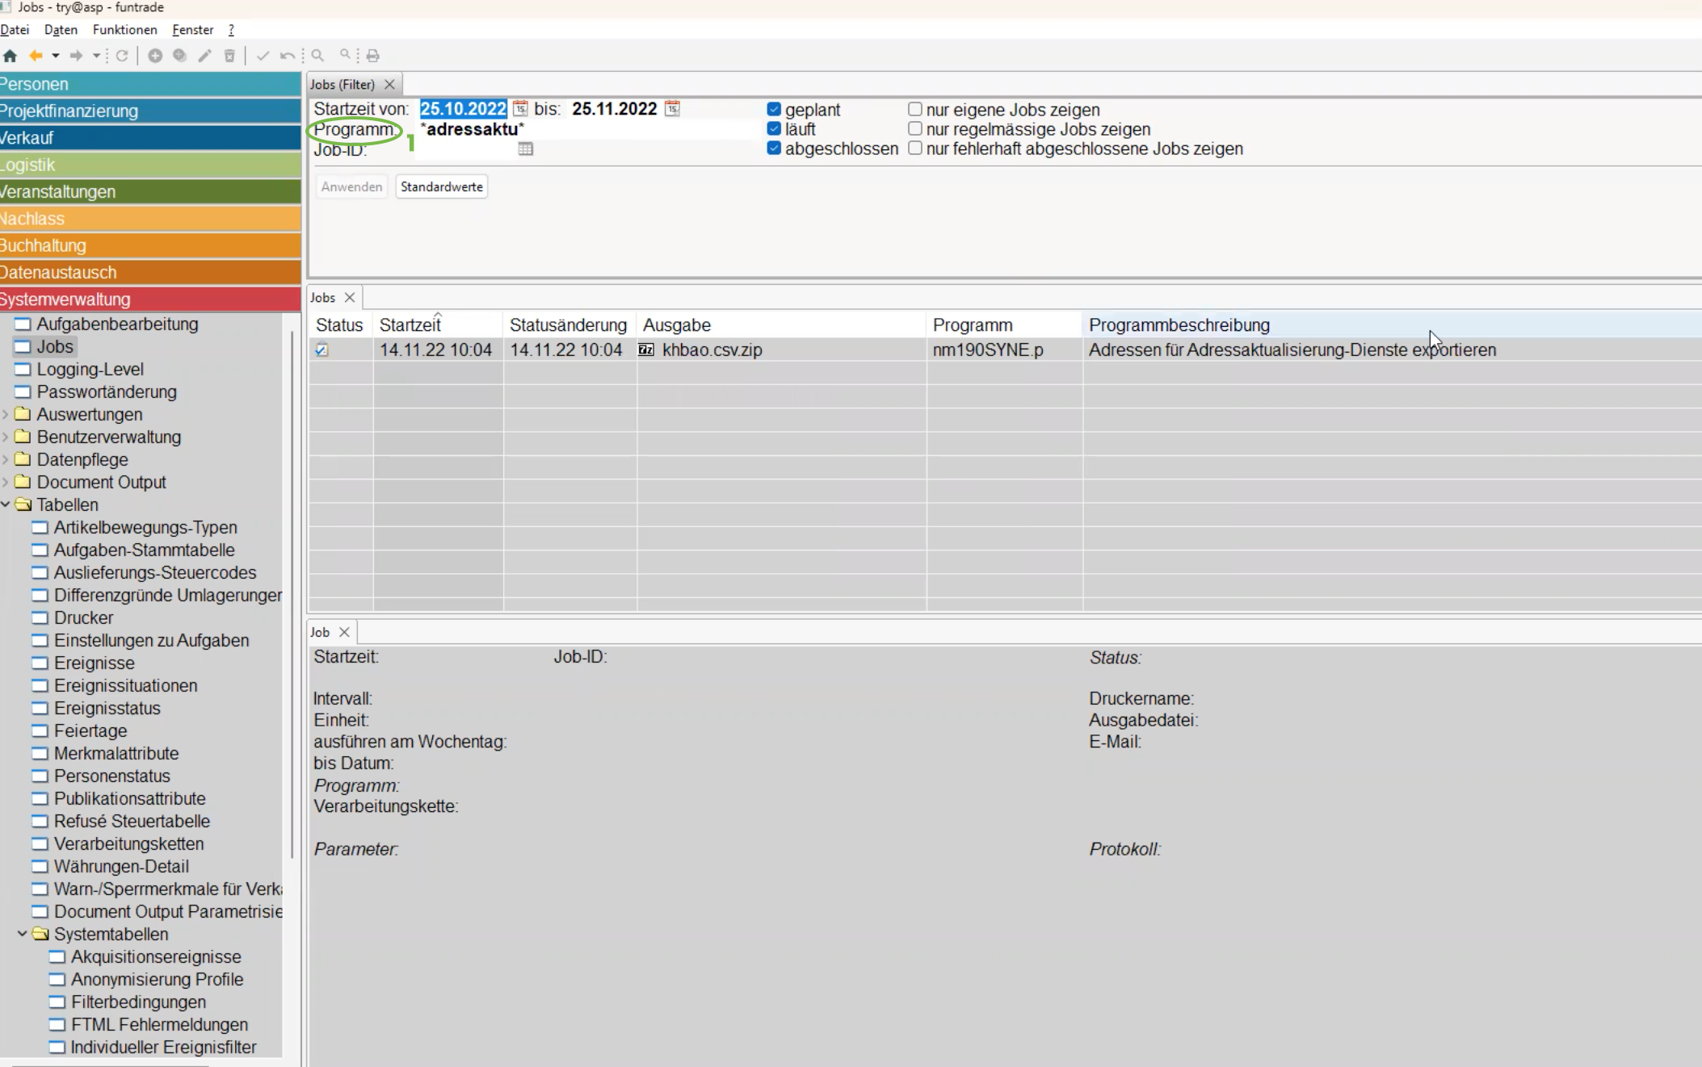Click the Anwenden button
Image resolution: width=1702 pixels, height=1067 pixels.
351,186
